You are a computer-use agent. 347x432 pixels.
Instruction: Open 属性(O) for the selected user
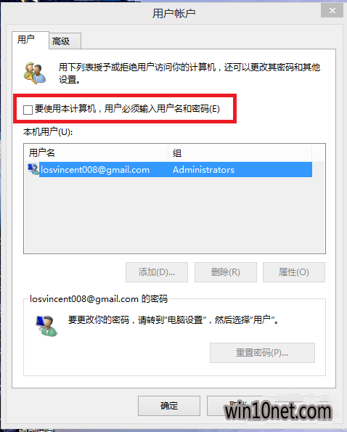coord(294,272)
